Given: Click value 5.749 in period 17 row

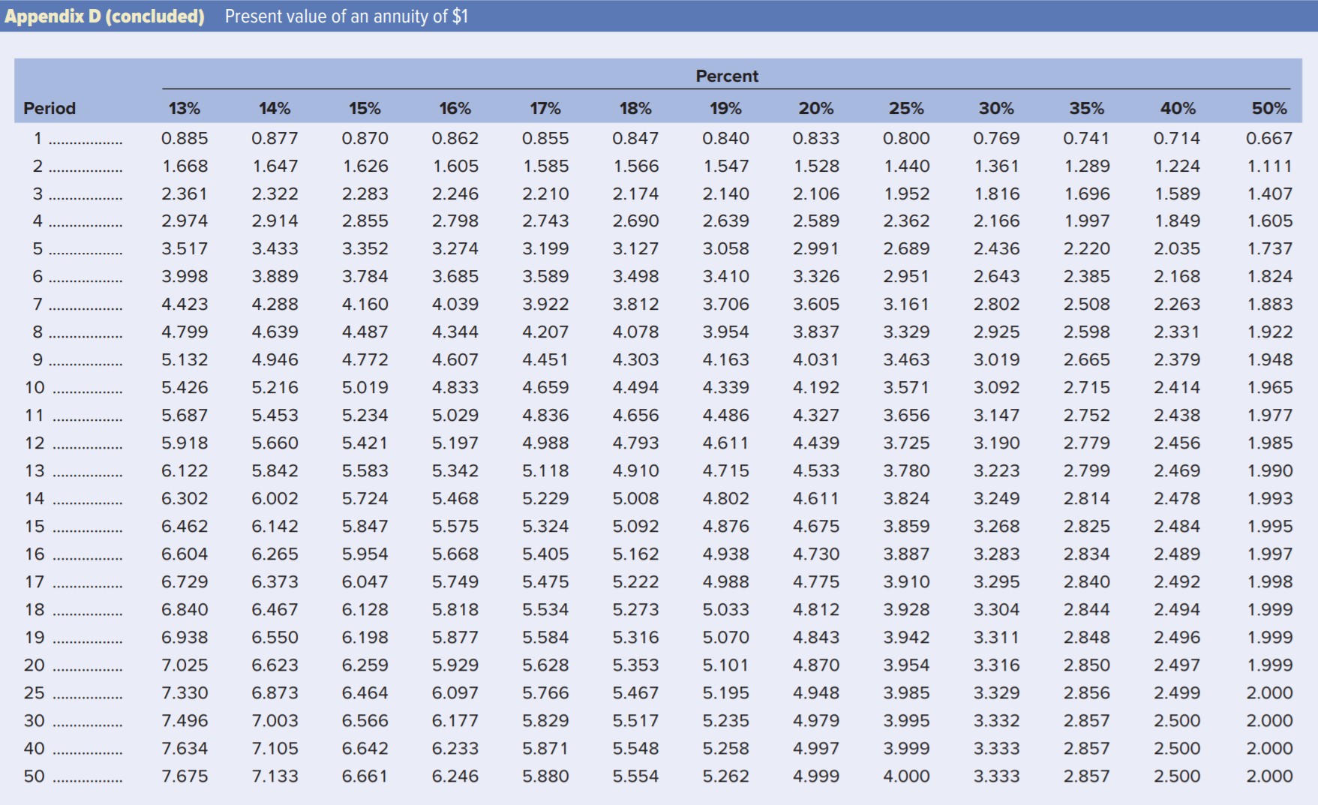Looking at the screenshot, I should (455, 582).
